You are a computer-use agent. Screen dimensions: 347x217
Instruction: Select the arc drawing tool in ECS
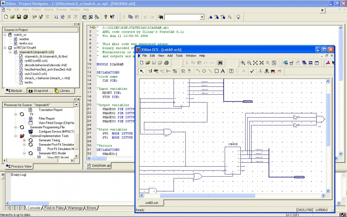click(198, 71)
